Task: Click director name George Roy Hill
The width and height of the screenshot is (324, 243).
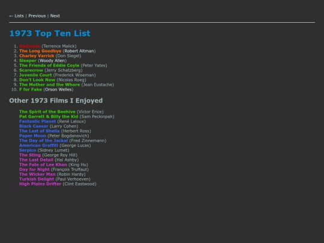Action: [x=60, y=155]
